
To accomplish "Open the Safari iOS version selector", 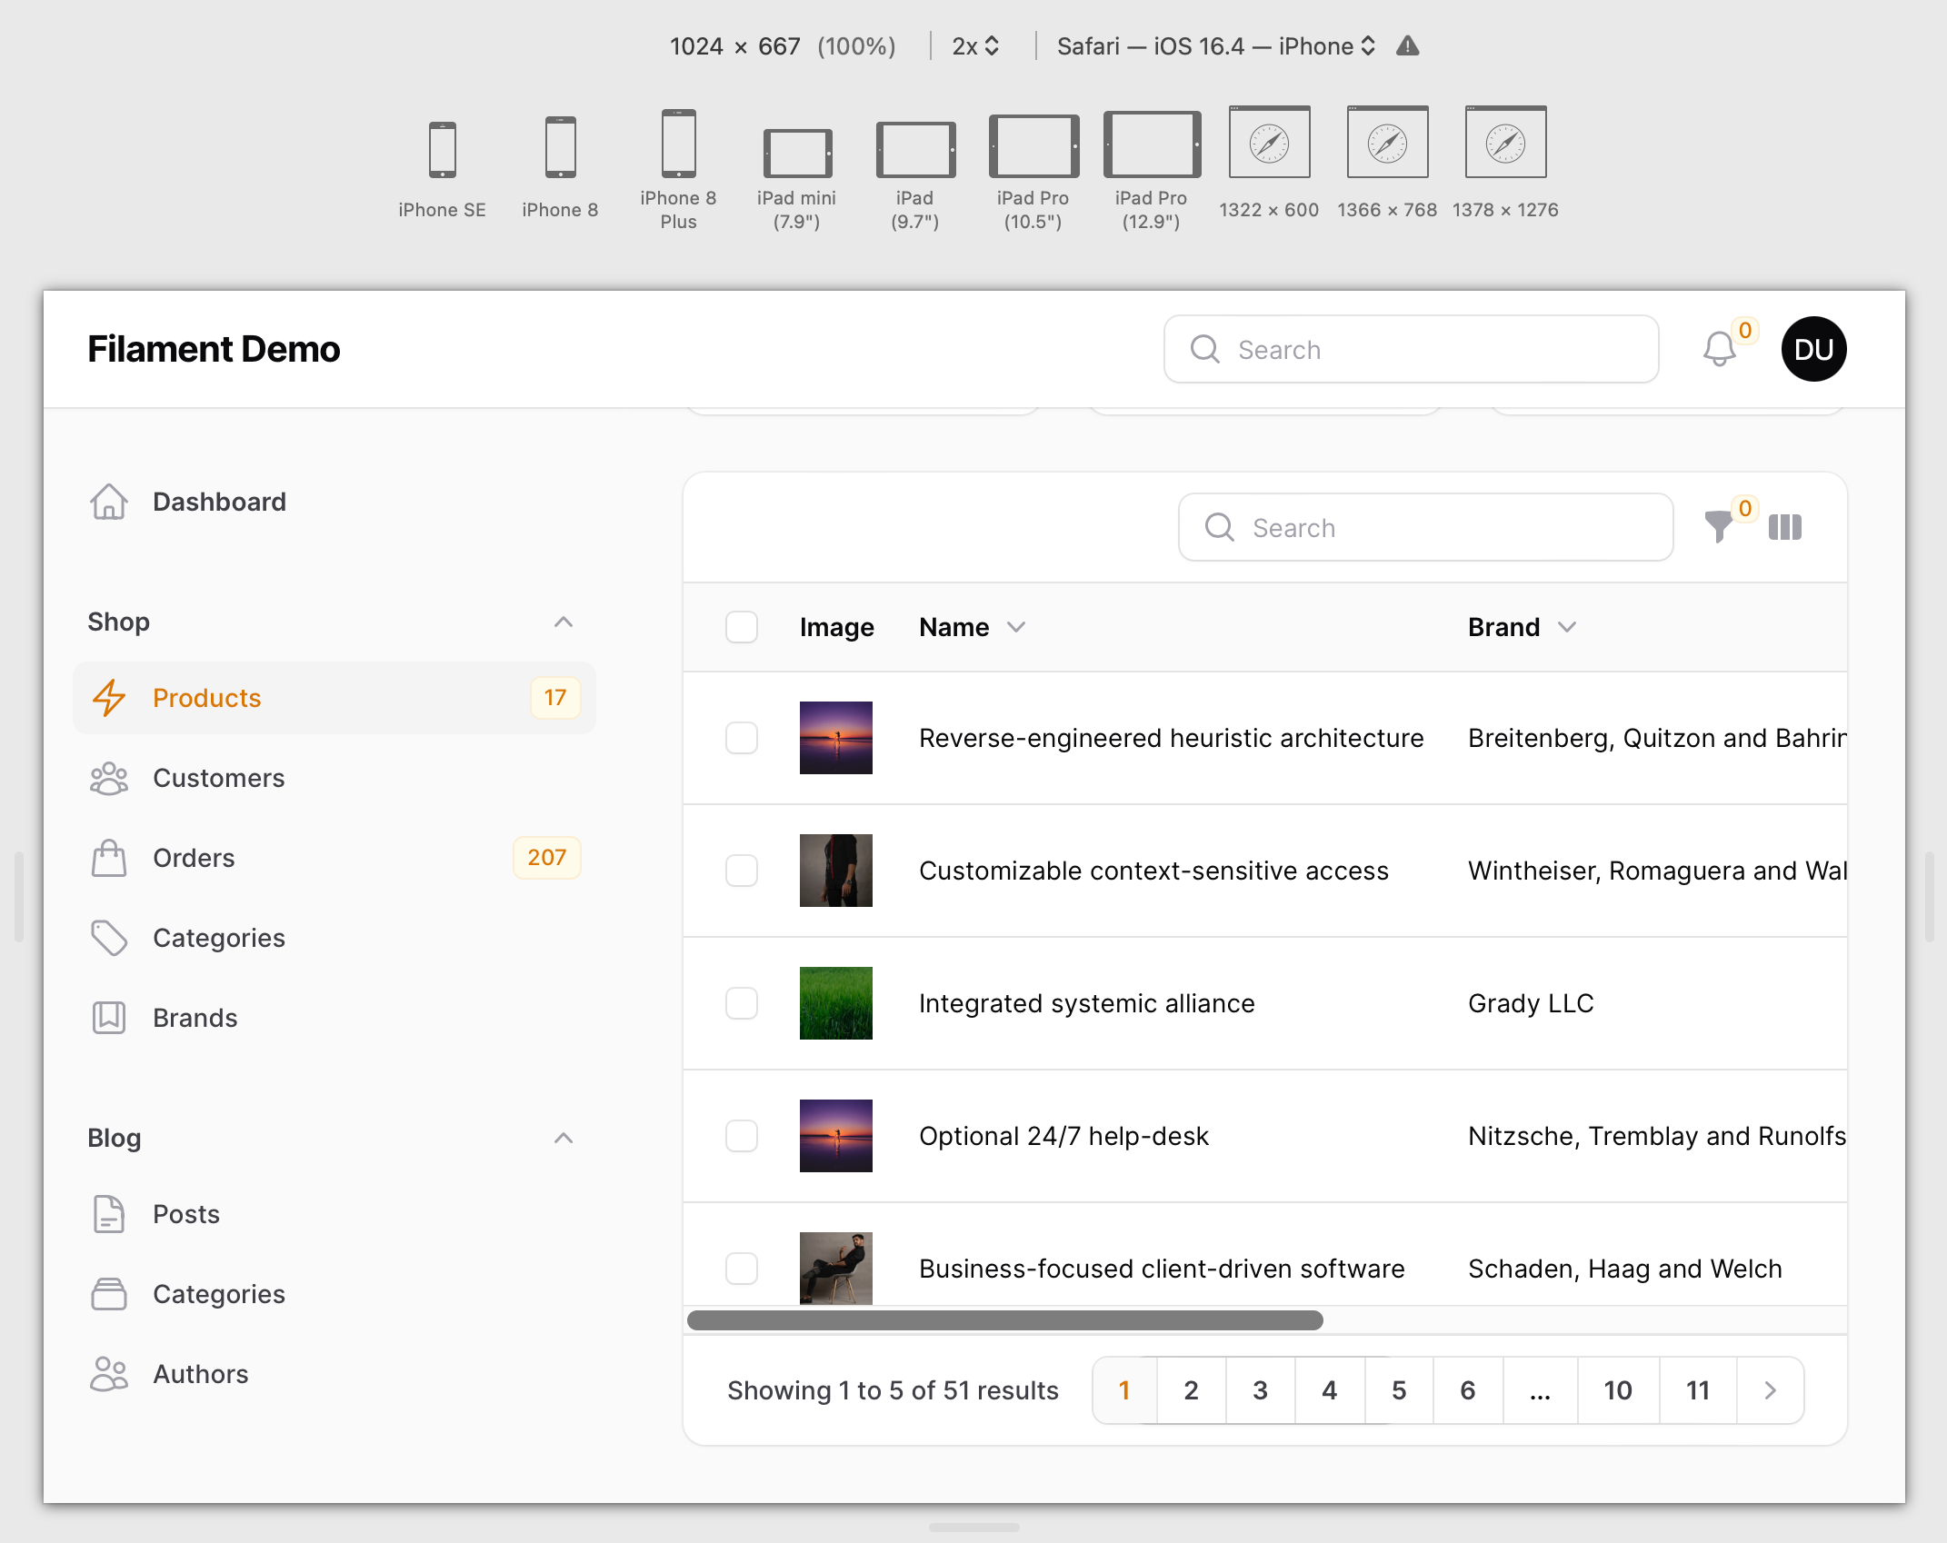I will coord(1213,45).
